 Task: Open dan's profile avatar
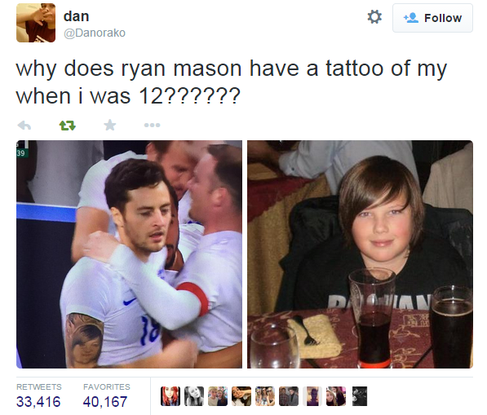click(36, 23)
